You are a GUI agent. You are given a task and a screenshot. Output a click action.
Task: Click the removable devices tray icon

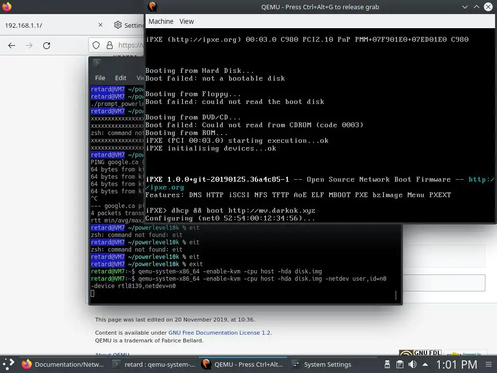[387, 364]
